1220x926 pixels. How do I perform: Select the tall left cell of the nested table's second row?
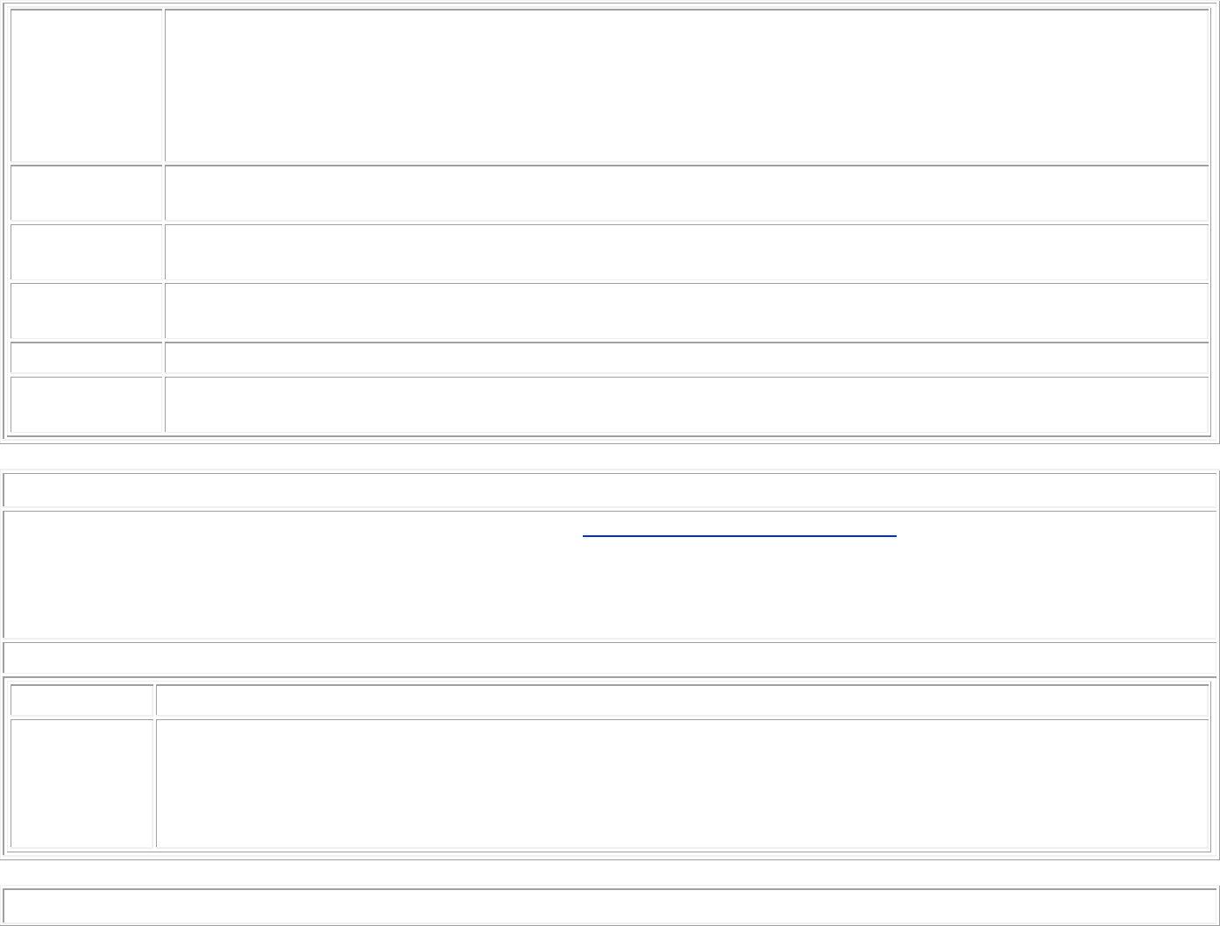click(82, 783)
